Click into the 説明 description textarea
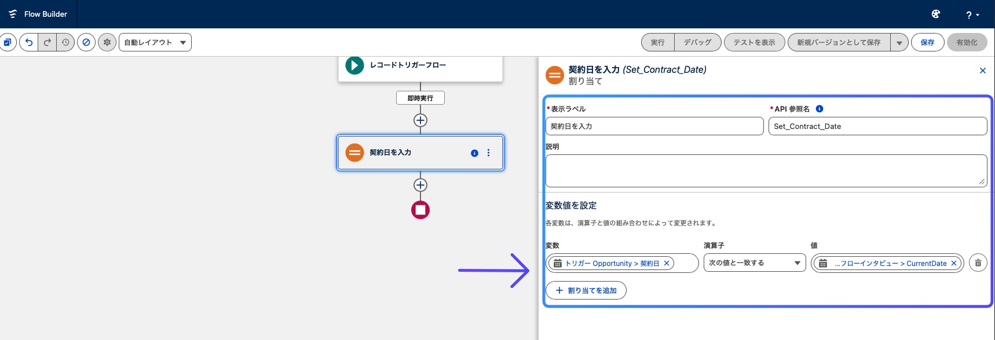The height and width of the screenshot is (340, 995). [766, 171]
